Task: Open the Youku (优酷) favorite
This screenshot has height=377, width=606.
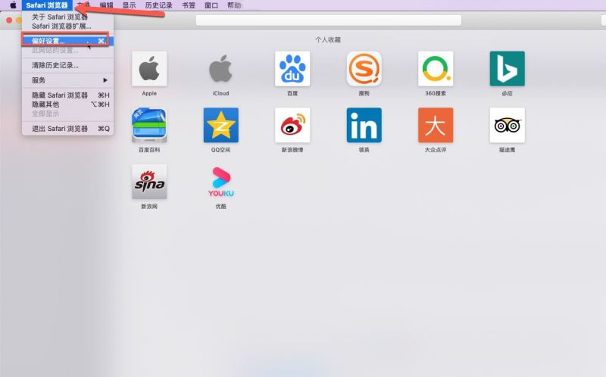Action: click(x=220, y=182)
